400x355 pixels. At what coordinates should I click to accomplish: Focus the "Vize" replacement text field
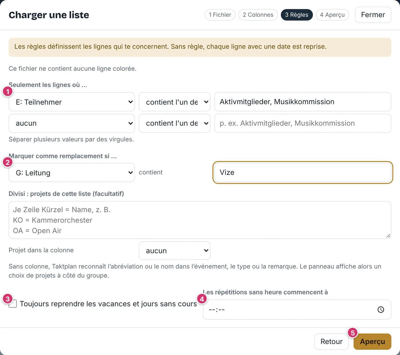click(303, 172)
